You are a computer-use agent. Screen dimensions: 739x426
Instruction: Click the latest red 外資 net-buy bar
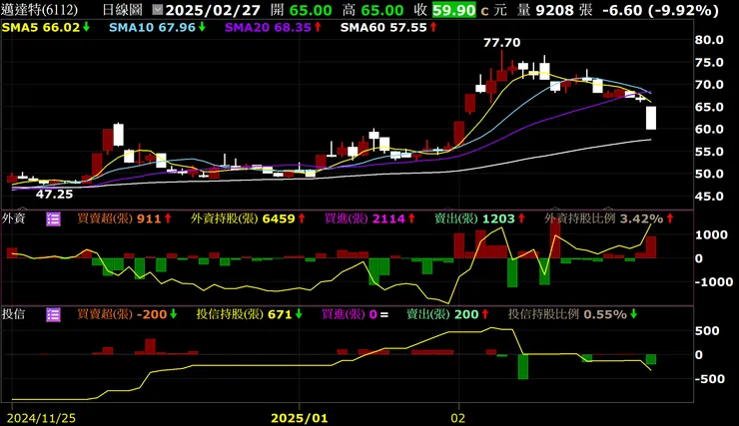point(651,247)
